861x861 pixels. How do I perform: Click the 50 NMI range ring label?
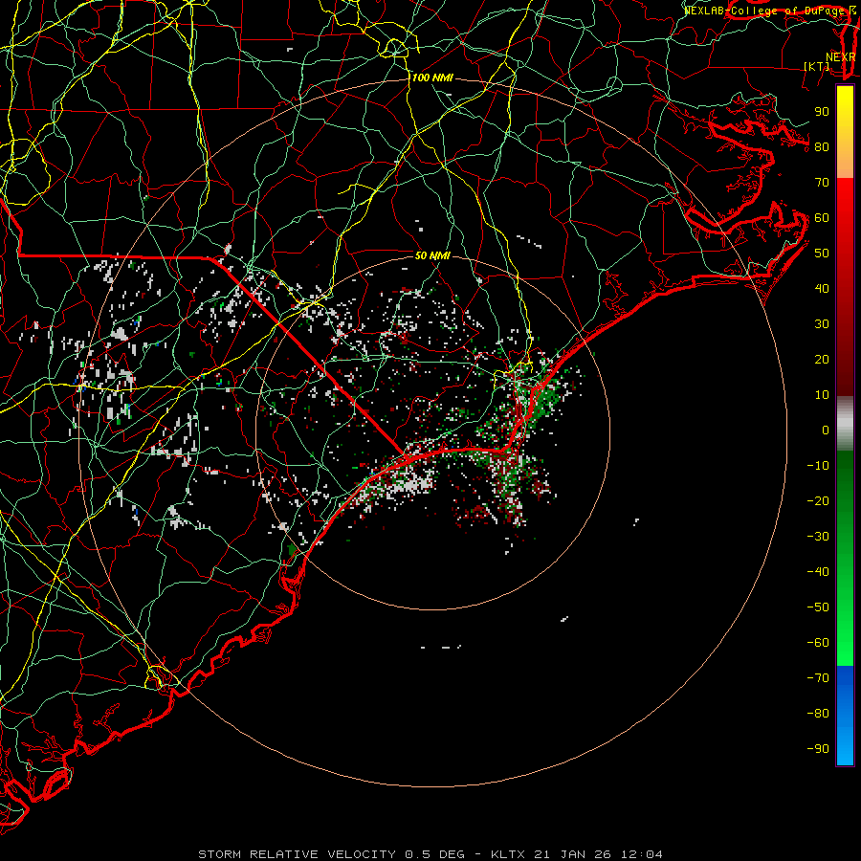432,255
